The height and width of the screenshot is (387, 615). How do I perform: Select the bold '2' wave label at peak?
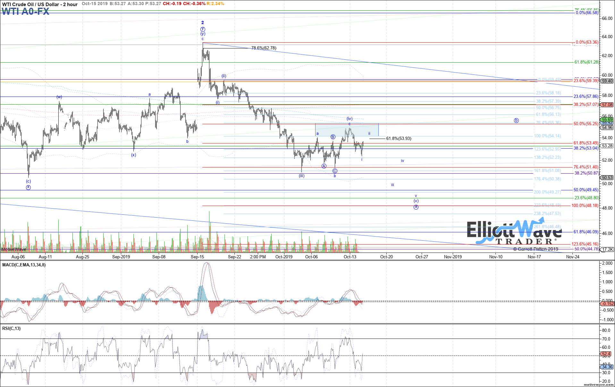point(203,22)
